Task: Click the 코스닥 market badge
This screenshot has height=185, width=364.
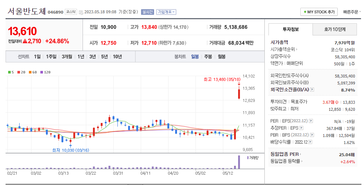Action: (71, 11)
